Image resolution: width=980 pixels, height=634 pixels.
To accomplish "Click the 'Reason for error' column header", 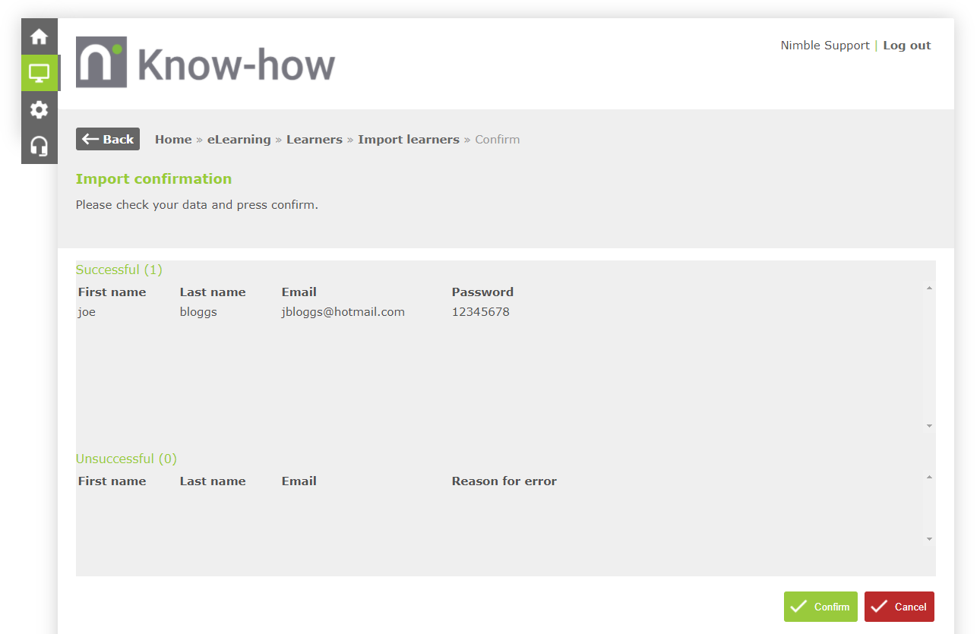I will (504, 481).
